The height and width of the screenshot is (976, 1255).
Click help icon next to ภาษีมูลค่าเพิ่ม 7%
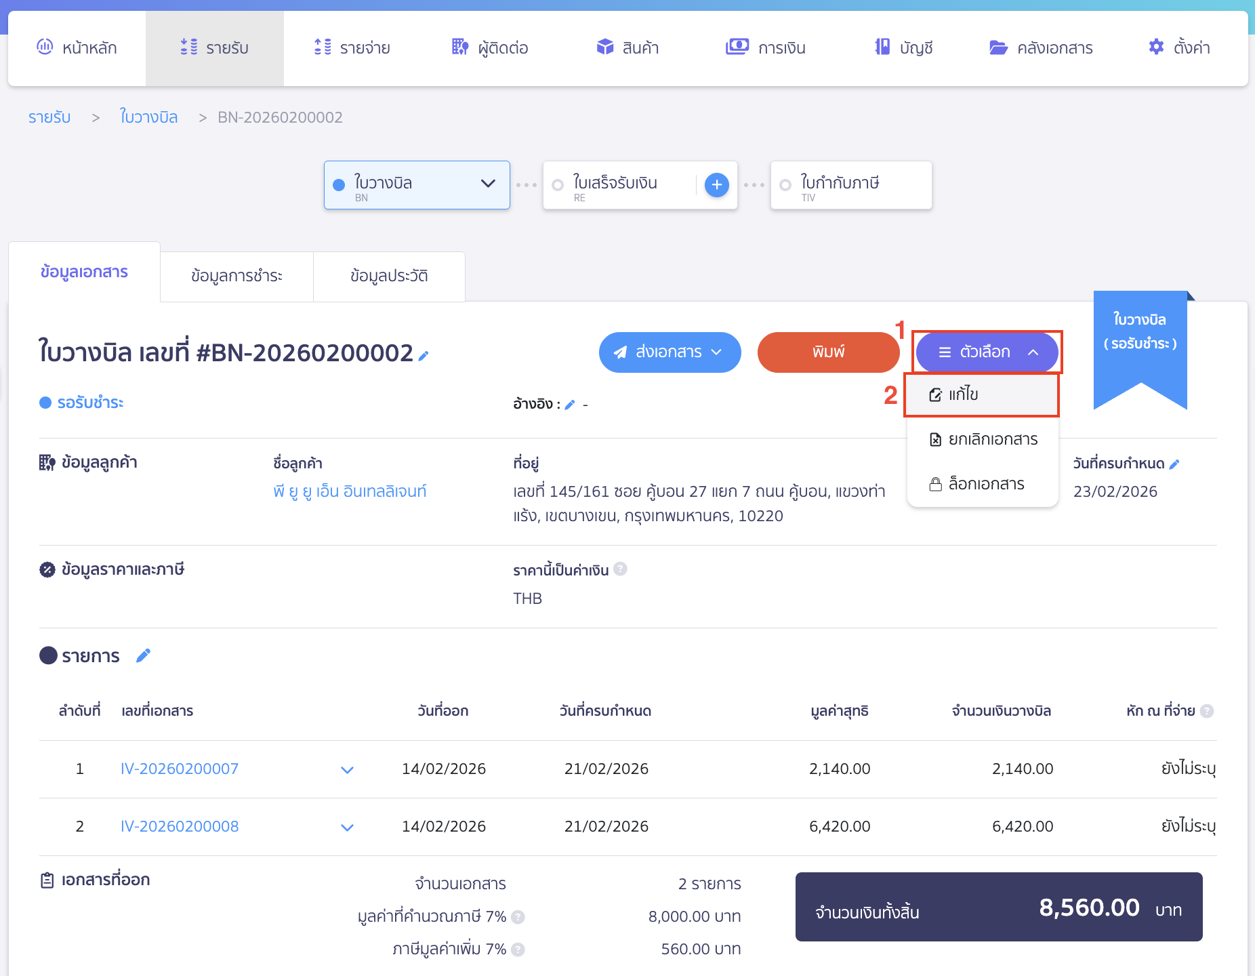(x=518, y=950)
